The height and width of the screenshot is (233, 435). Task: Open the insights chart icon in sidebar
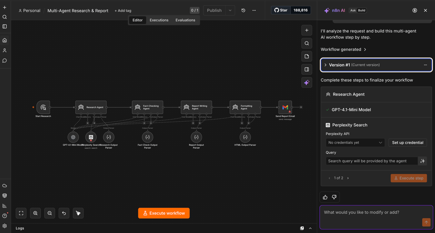pos(4,205)
